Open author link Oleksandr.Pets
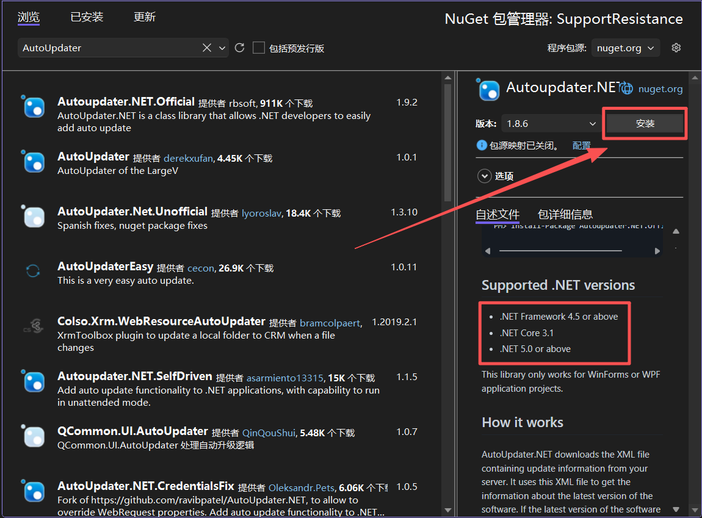This screenshot has height=518, width=702. 302,487
